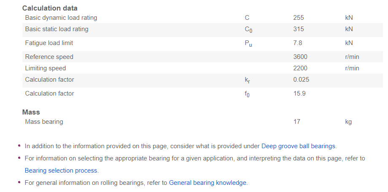This screenshot has height=192, width=388.
Task: Select the 15.9 calculation factor value
Action: point(299,93)
